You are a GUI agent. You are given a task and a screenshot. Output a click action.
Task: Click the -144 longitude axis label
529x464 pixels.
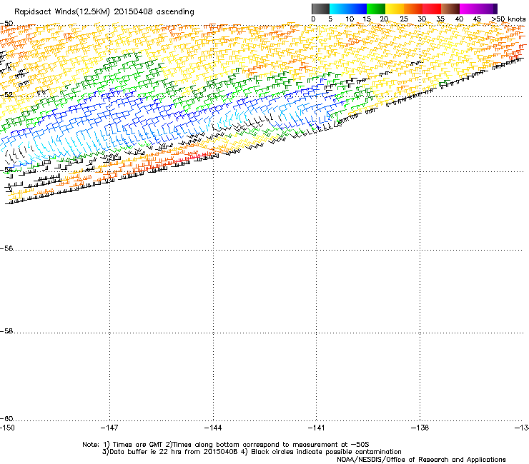tap(213, 428)
